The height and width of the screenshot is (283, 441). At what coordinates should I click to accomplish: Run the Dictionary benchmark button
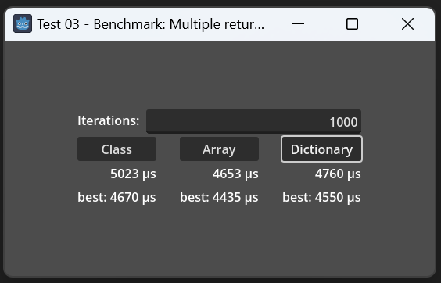pyautogui.click(x=321, y=149)
